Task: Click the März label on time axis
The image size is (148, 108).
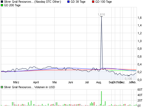Action: (16, 82)
